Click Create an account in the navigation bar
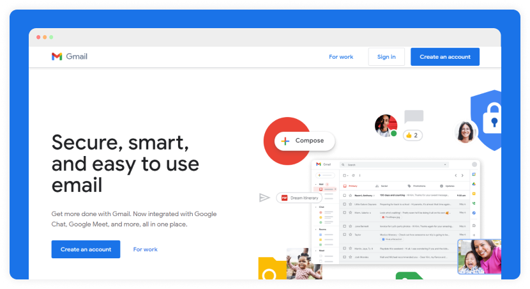This screenshot has width=530, height=289. point(445,57)
